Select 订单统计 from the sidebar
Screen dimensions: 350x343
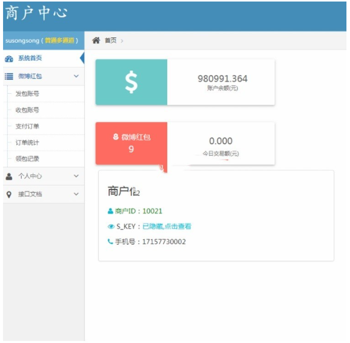pos(27,143)
